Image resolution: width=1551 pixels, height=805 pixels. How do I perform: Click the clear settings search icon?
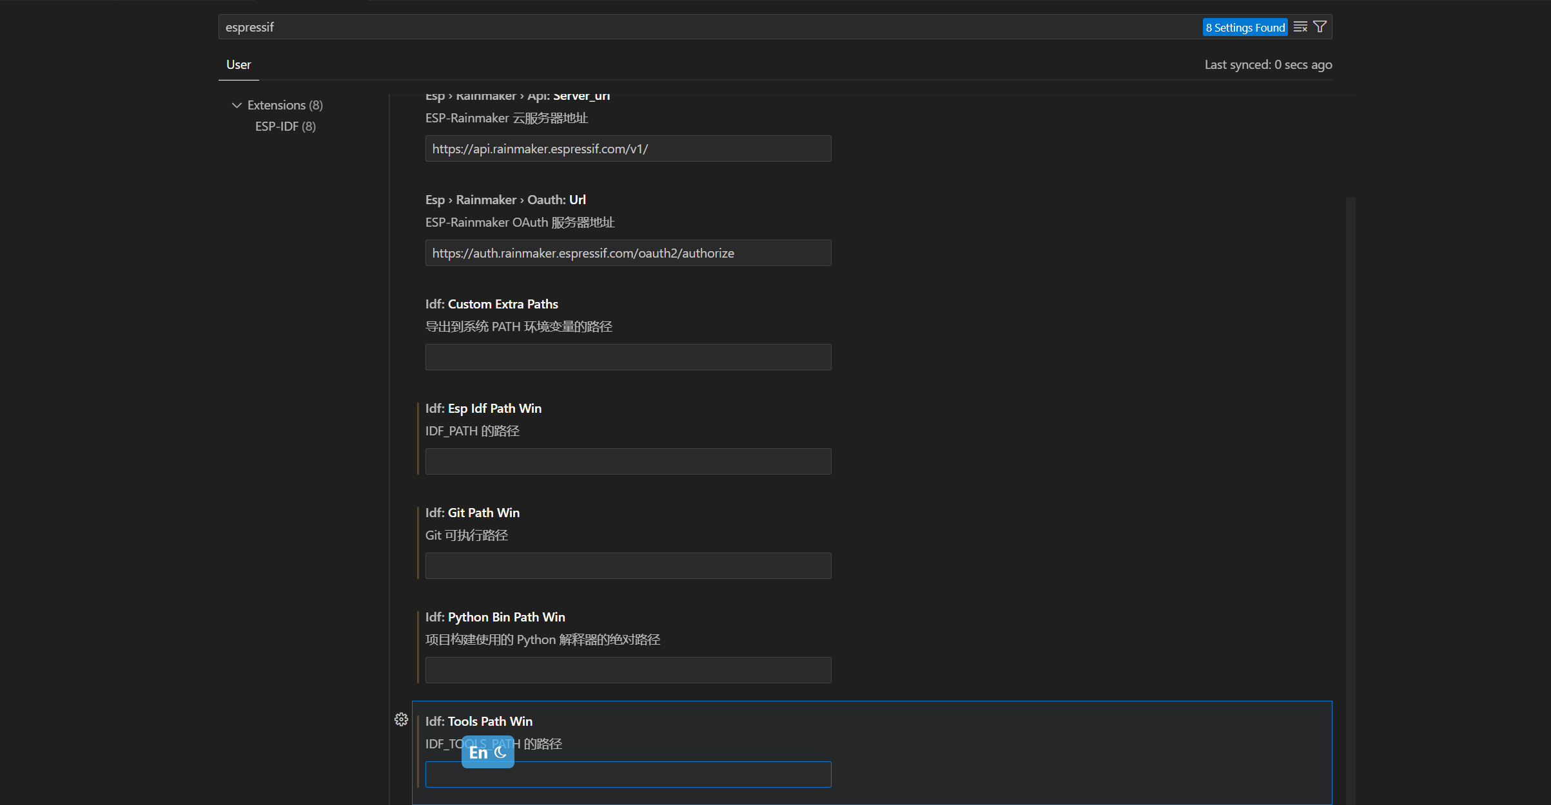[x=1300, y=27]
